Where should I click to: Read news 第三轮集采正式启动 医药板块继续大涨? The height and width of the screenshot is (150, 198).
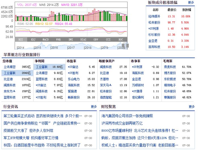click(43, 116)
